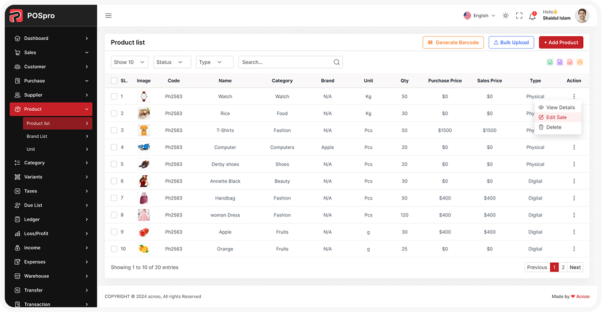This screenshot has width=602, height=312.
Task: Open action menu for Orange row
Action: tap(574, 249)
